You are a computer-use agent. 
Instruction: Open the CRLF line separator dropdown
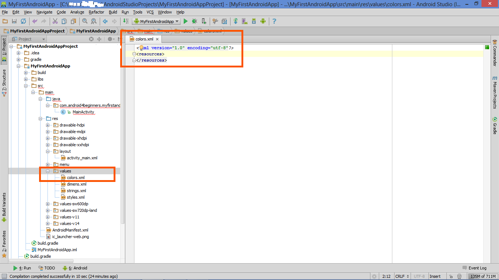[402, 276]
